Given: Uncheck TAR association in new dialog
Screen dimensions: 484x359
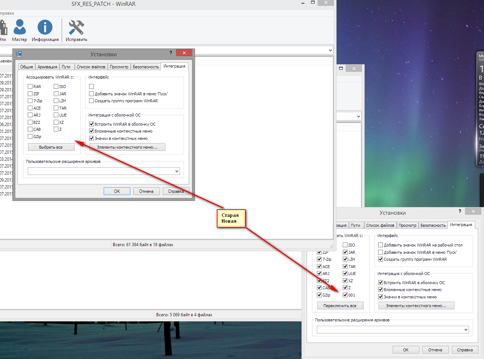Looking at the screenshot, I should [345, 267].
